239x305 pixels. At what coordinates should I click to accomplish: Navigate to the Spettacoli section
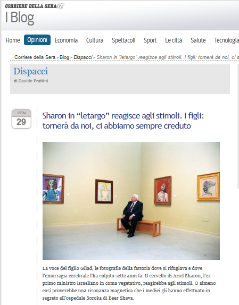coord(123,40)
